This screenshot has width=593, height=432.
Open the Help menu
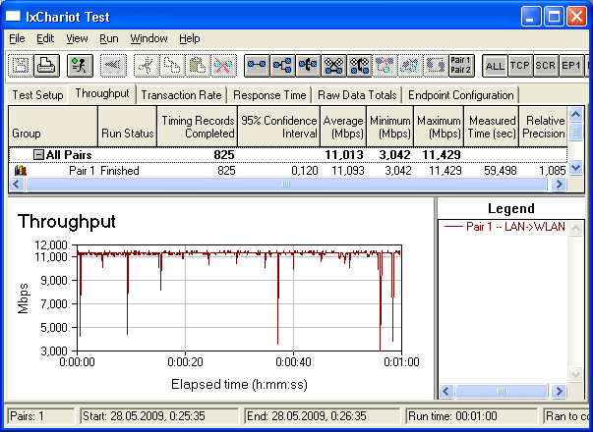(190, 38)
